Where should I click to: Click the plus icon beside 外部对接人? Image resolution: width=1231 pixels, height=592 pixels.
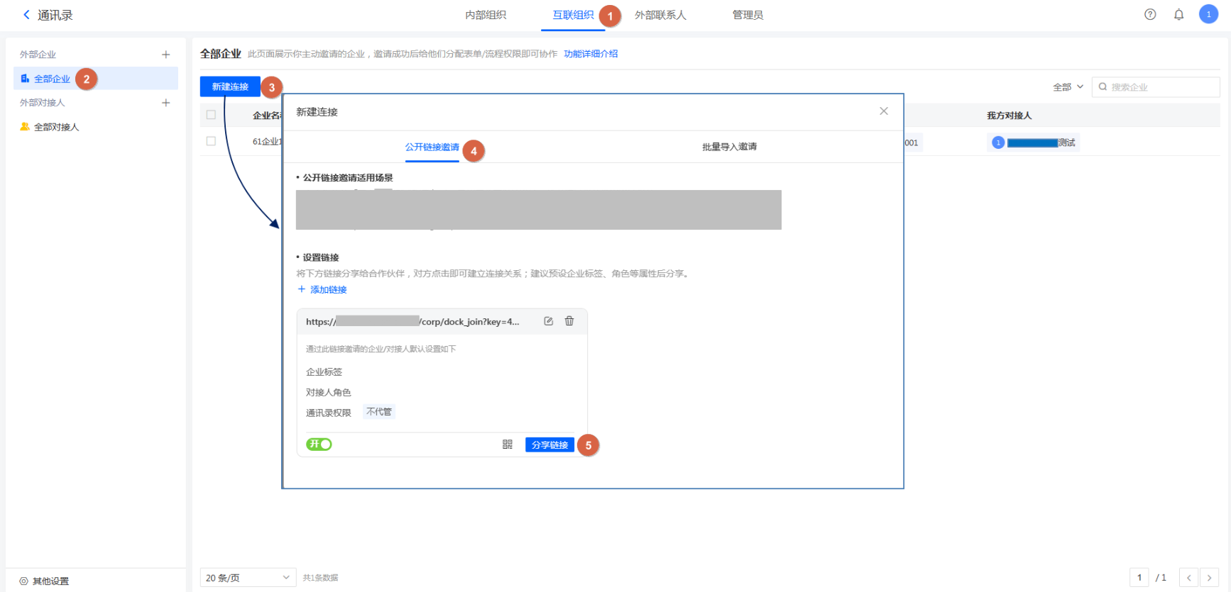click(x=165, y=103)
